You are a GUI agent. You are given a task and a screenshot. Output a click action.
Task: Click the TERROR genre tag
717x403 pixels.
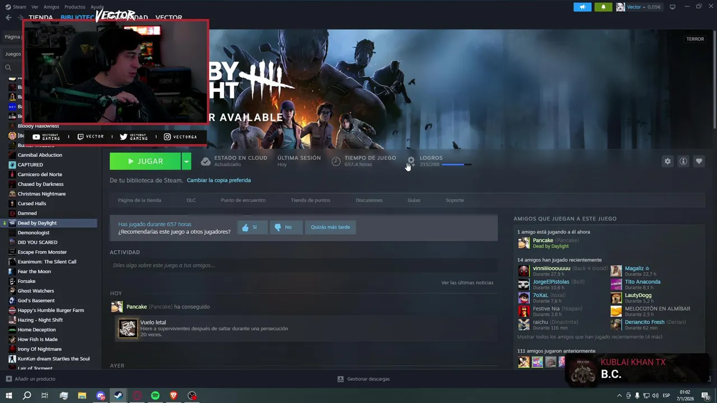coord(695,39)
